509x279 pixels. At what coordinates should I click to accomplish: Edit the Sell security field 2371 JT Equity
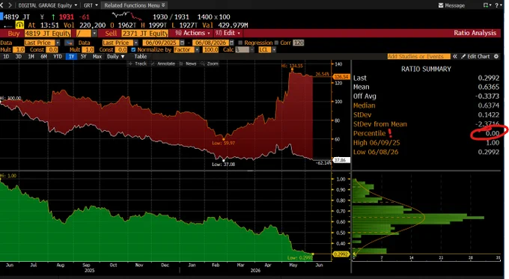pos(144,34)
